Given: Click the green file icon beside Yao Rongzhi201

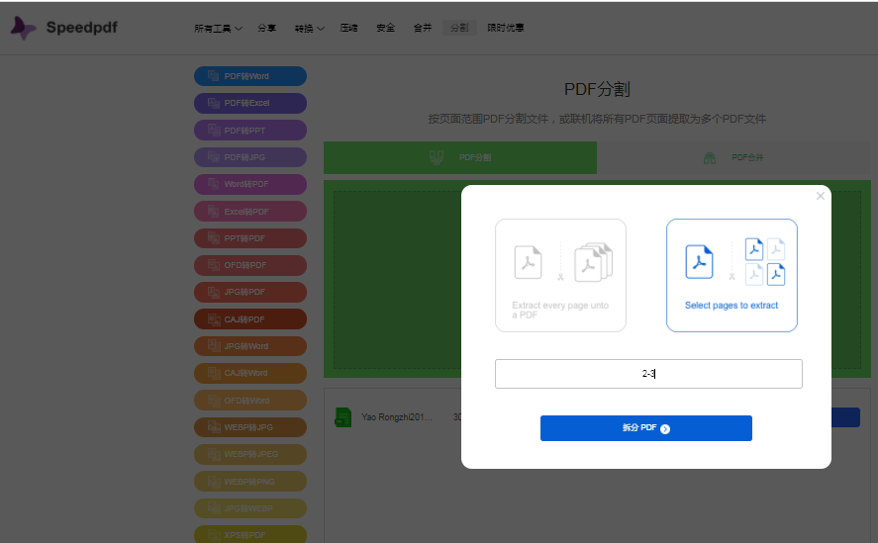Looking at the screenshot, I should [x=342, y=417].
